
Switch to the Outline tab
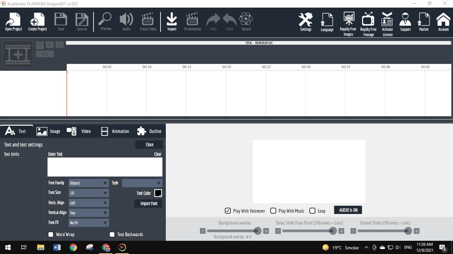pos(149,131)
